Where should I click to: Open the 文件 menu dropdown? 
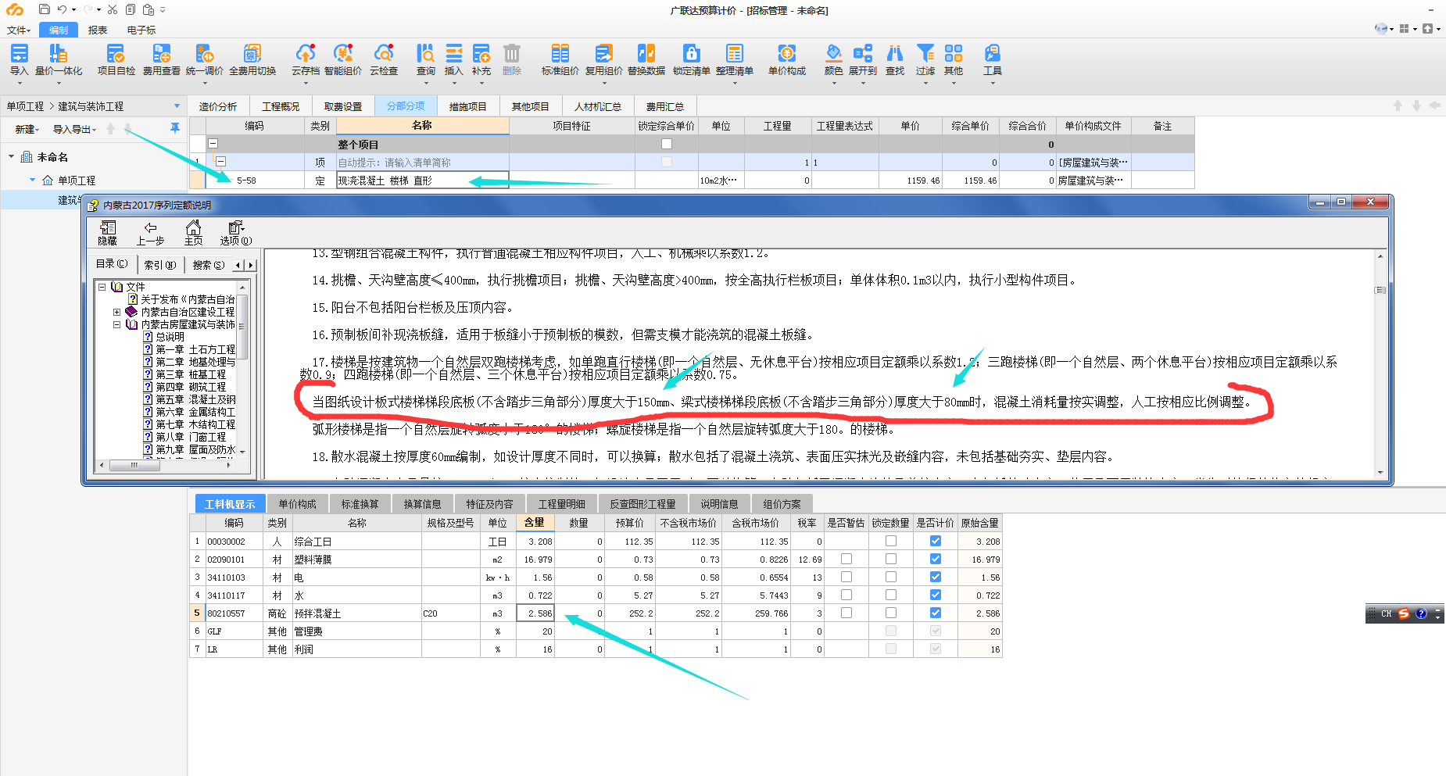click(x=19, y=30)
